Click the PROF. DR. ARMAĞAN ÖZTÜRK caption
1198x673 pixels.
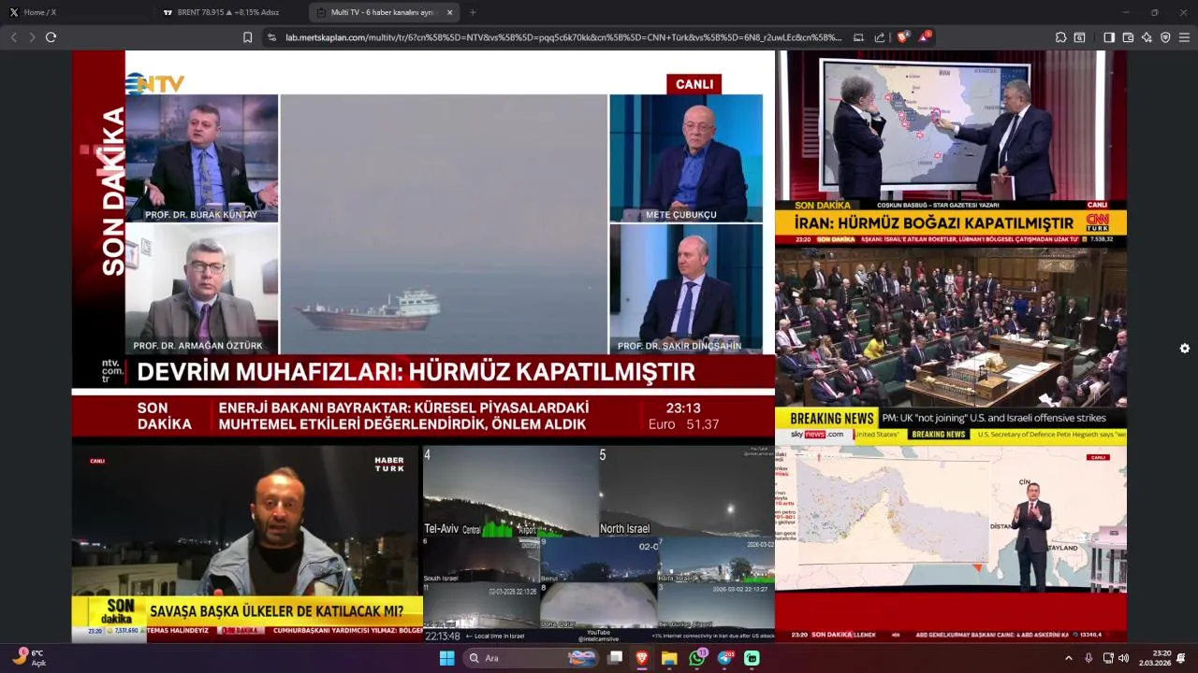tap(198, 346)
